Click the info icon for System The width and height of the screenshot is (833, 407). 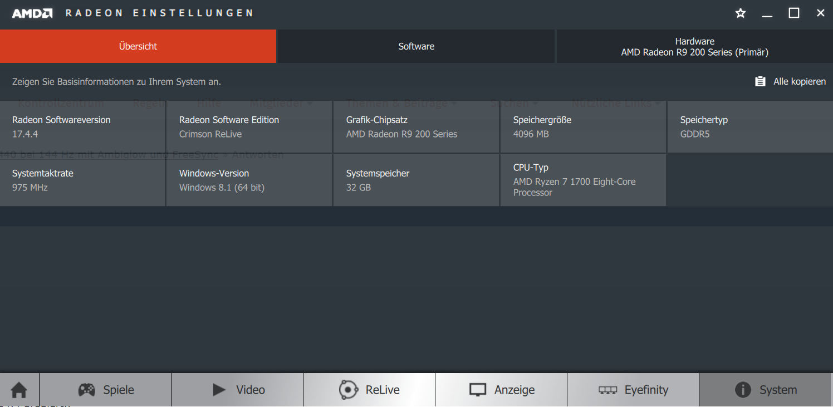click(743, 390)
